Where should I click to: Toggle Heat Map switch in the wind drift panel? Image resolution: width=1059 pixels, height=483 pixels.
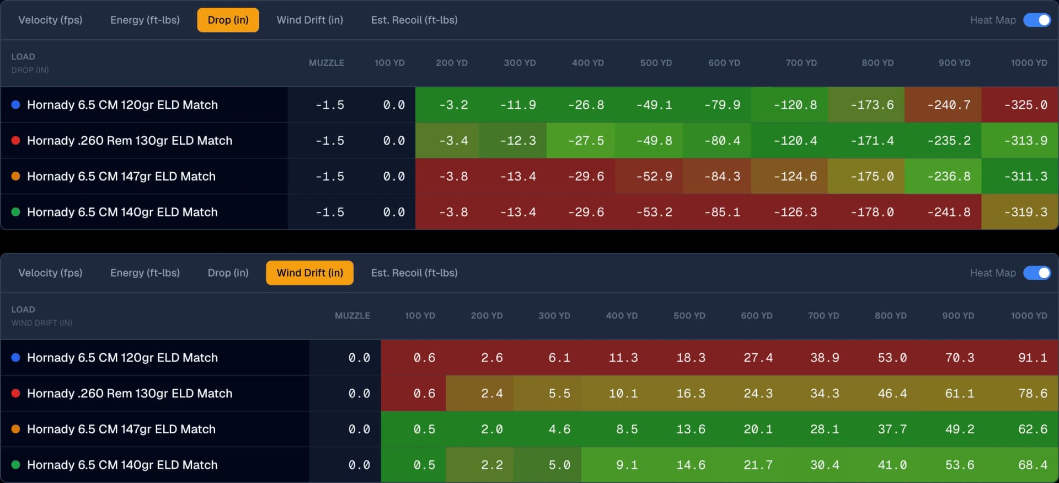(x=1037, y=273)
